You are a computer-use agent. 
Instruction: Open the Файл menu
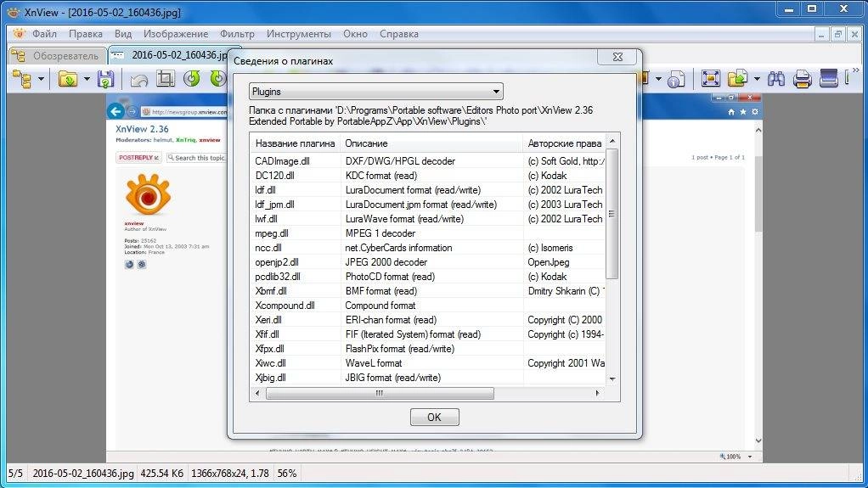[44, 34]
